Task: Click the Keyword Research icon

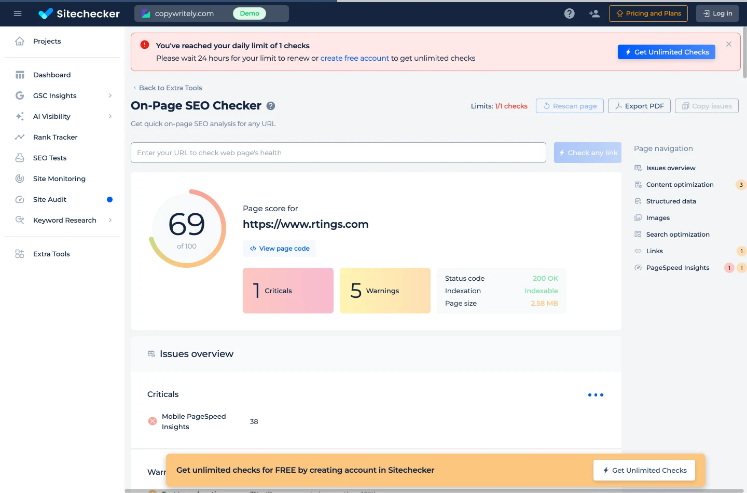Action: pyautogui.click(x=20, y=220)
